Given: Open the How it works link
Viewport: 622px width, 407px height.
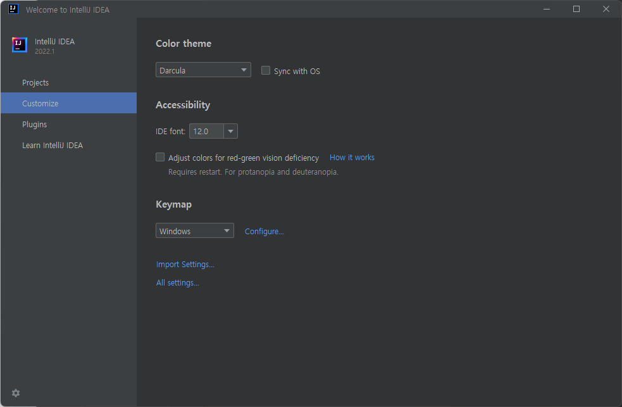Looking at the screenshot, I should pyautogui.click(x=352, y=158).
